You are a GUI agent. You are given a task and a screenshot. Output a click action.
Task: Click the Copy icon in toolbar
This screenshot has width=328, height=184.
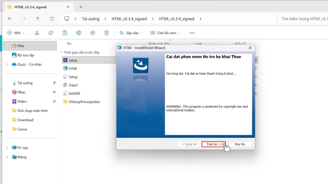coord(51,33)
